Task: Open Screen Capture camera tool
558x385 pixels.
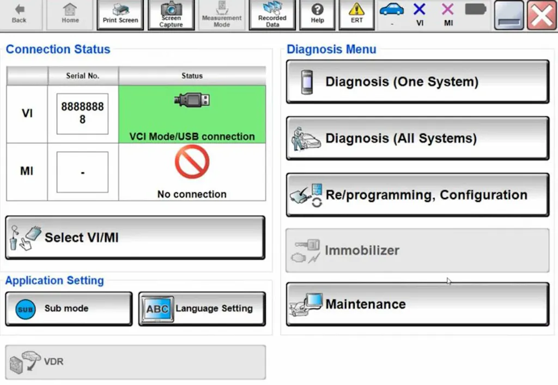Action: [x=171, y=15]
